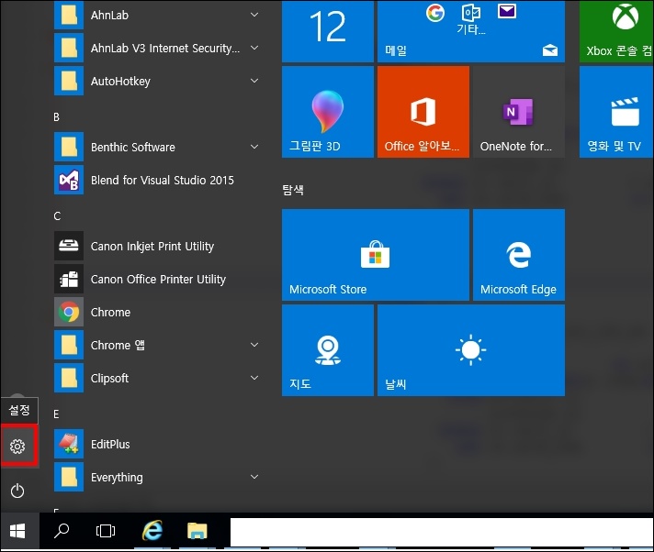Open the Xbox 콘솔 tile
The image size is (654, 552).
coord(616,32)
